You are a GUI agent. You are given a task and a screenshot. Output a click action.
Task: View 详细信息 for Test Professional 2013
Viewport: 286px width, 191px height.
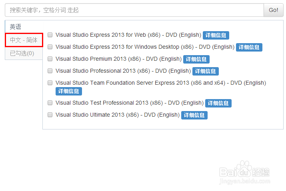click(218, 103)
